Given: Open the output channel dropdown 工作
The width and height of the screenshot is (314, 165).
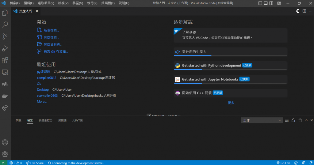Looking at the screenshot, I should (x=262, y=120).
